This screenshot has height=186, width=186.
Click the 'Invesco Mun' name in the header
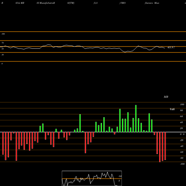(x=152, y=3)
